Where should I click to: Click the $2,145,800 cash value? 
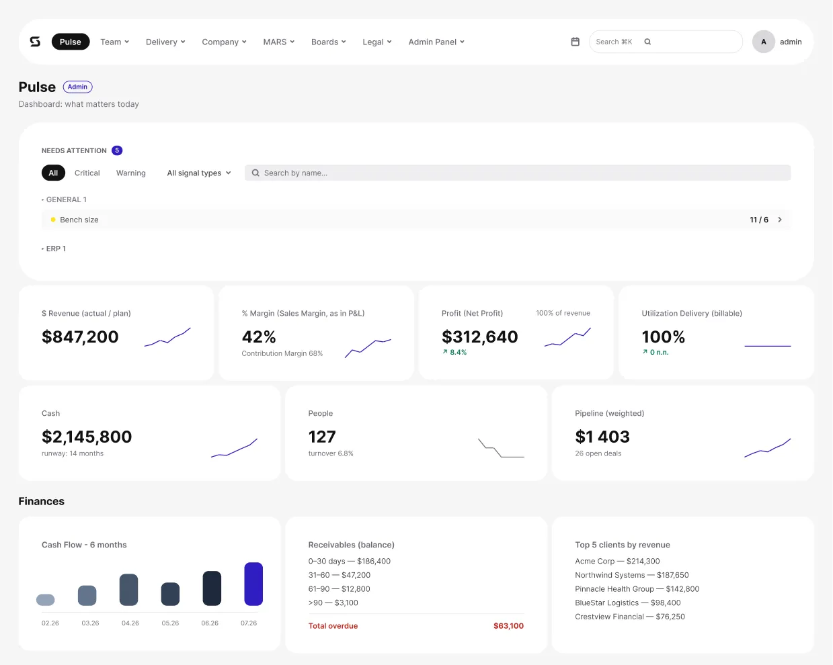click(87, 437)
